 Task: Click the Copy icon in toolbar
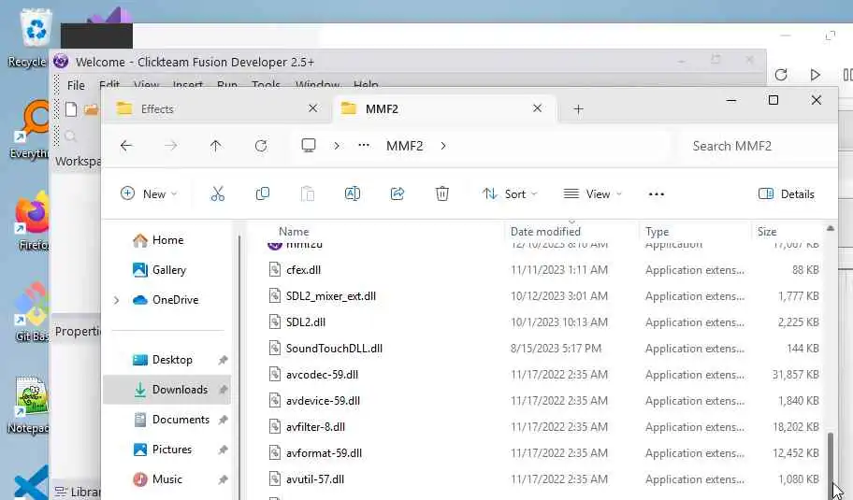[x=262, y=194]
